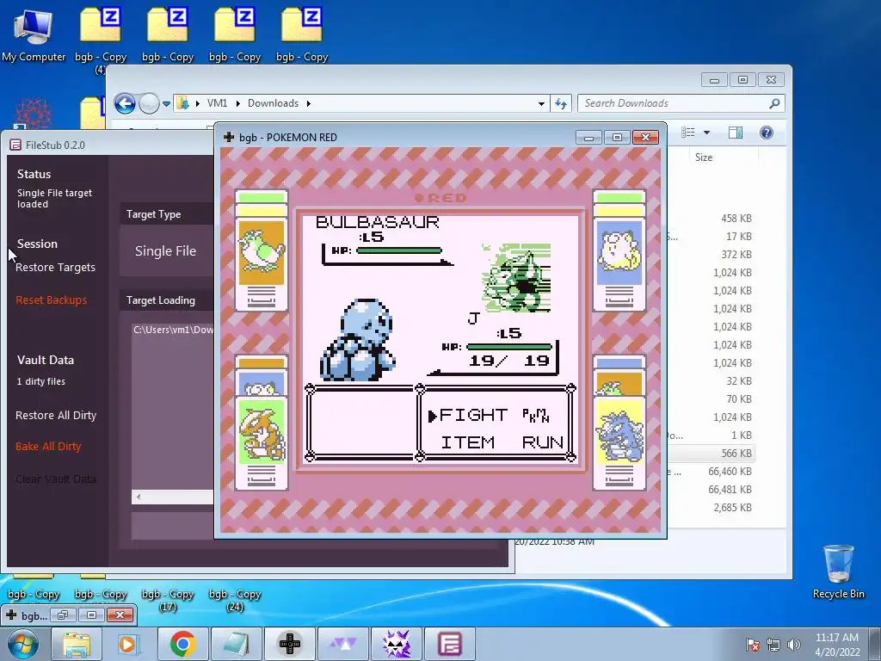Screen dimensions: 881x661
Task: Expand address bar history dropdown
Action: pos(541,104)
